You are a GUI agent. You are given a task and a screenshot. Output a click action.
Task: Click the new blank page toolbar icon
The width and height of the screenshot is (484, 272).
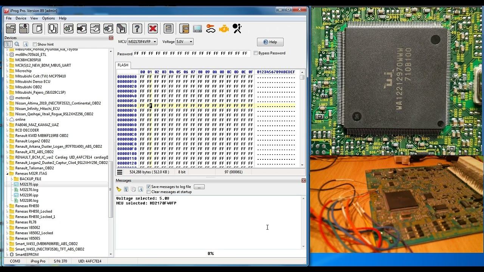[37, 28]
